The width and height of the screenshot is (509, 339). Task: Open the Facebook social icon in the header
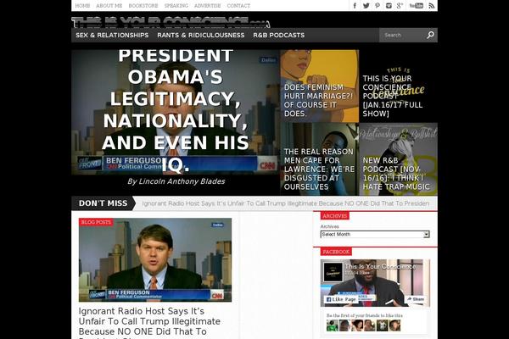pos(355,6)
